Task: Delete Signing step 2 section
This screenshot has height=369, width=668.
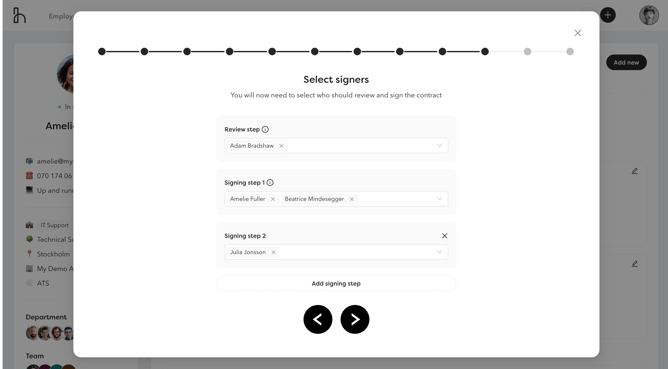Action: coord(445,236)
